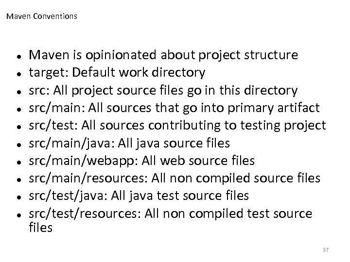Click the slide number 37

click(326, 249)
